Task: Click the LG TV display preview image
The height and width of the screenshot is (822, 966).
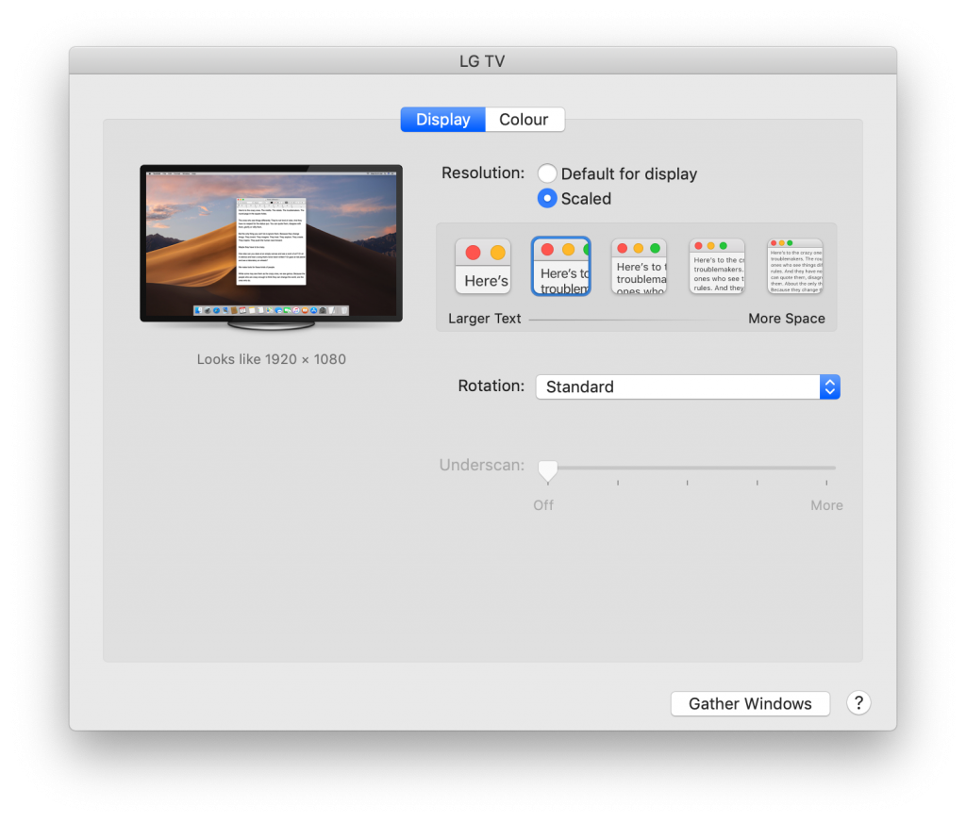Action: [x=271, y=243]
